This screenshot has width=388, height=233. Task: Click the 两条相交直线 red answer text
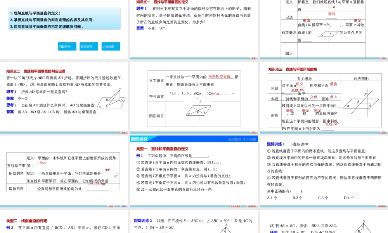click(x=220, y=77)
